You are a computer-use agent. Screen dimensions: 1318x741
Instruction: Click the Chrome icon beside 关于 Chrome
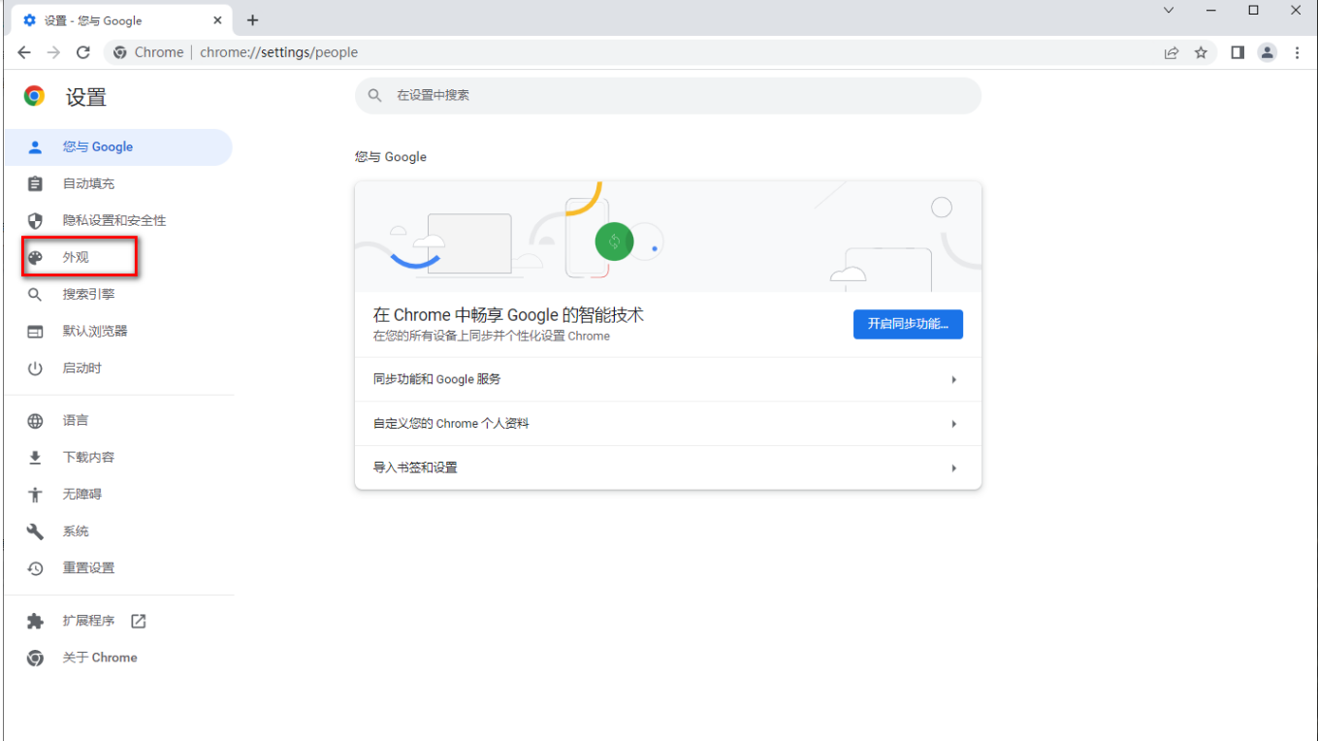point(35,658)
